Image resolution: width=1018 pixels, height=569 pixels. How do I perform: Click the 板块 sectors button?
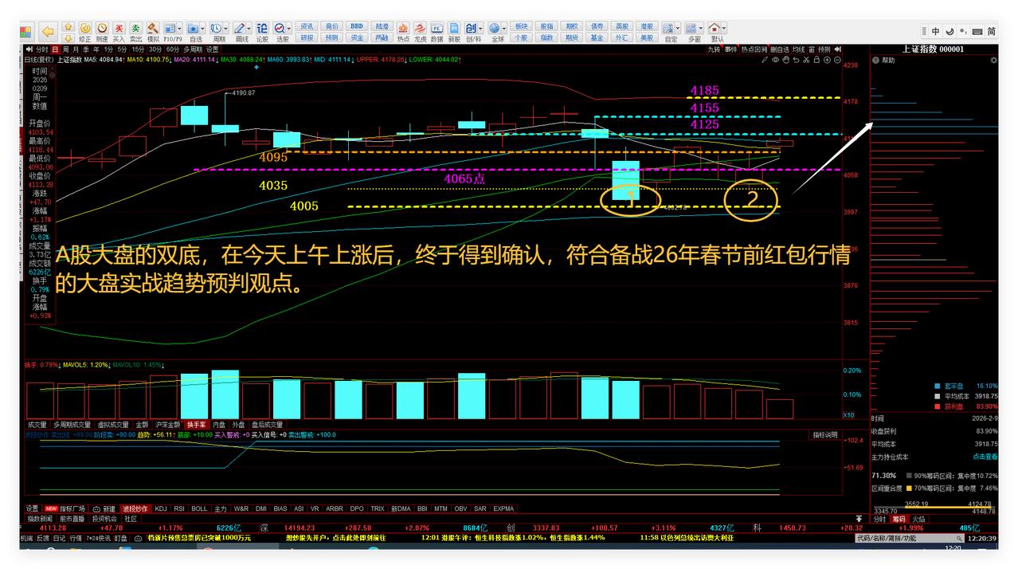[x=521, y=26]
